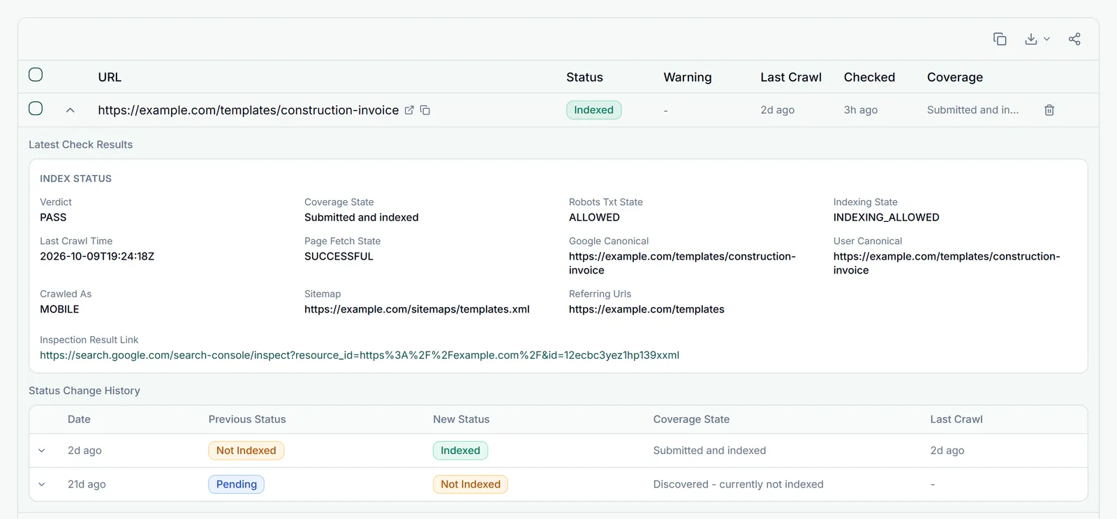Screen dimensions: 1117x519
Task: Click the construction-invoice URL text
Action: 249,110
